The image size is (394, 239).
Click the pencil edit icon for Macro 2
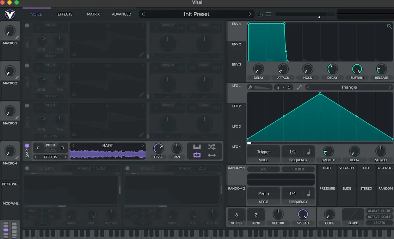17,78
